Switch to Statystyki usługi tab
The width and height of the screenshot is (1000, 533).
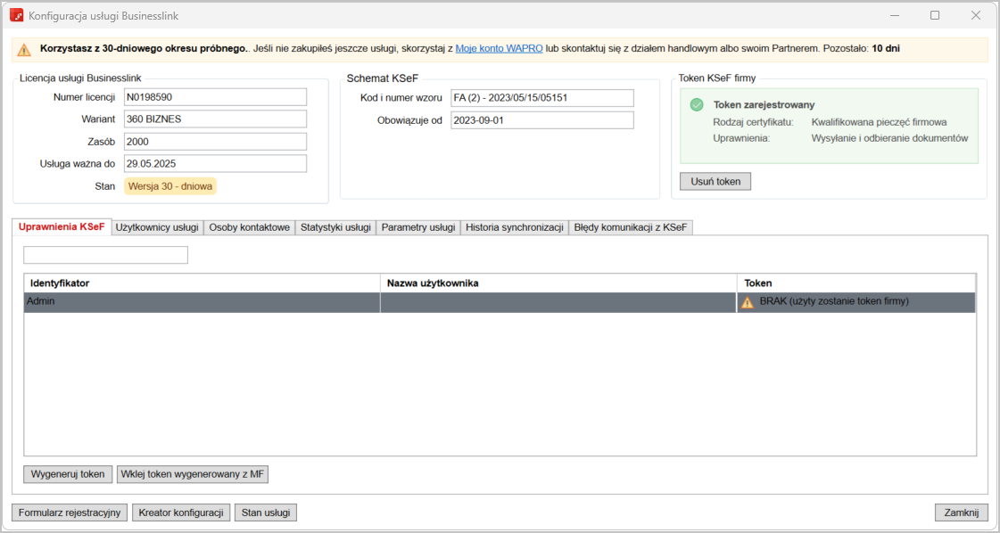(x=335, y=227)
